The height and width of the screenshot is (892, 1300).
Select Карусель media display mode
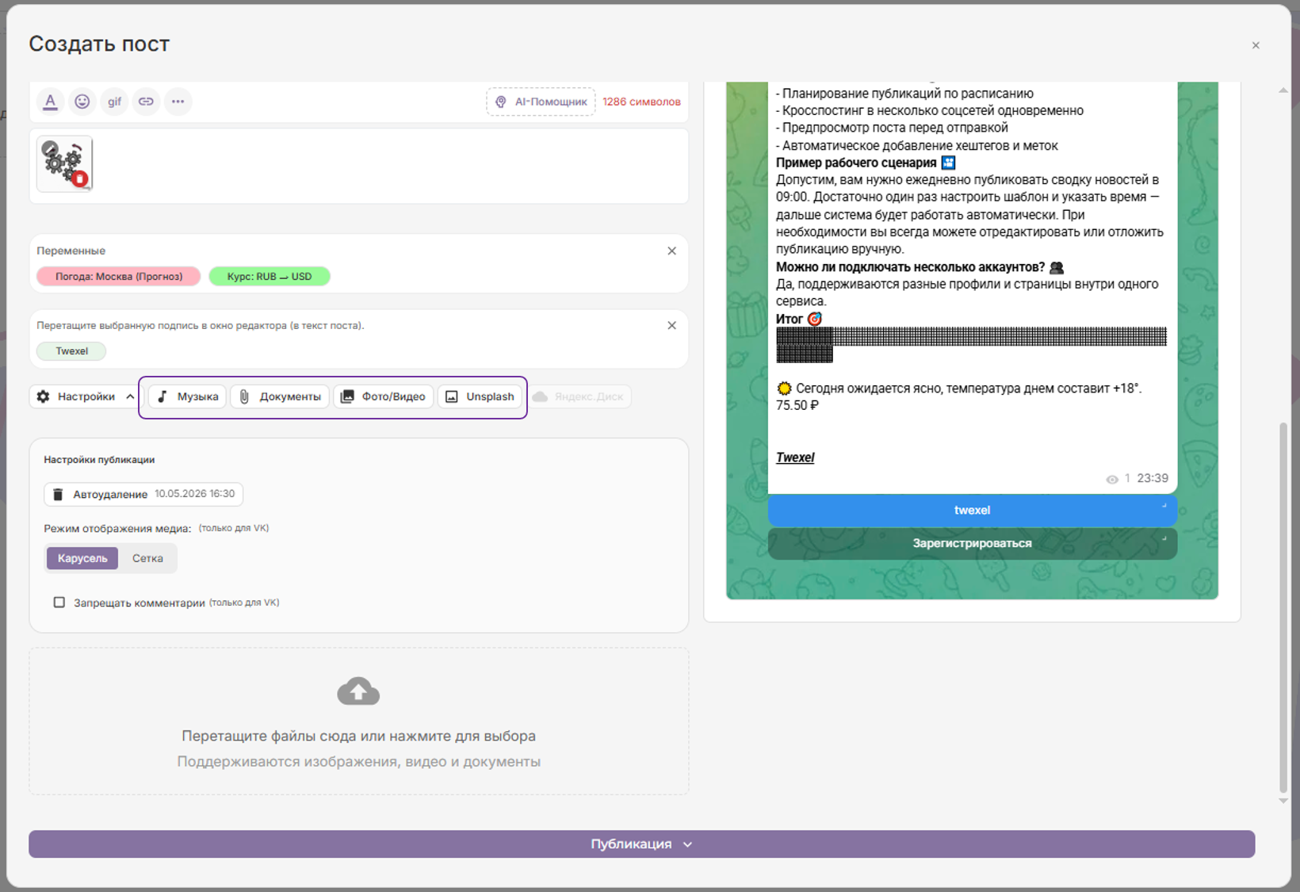[82, 558]
